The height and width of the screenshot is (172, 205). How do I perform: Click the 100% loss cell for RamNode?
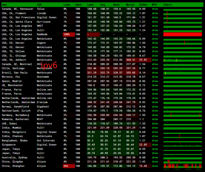pyautogui.click(x=69, y=34)
